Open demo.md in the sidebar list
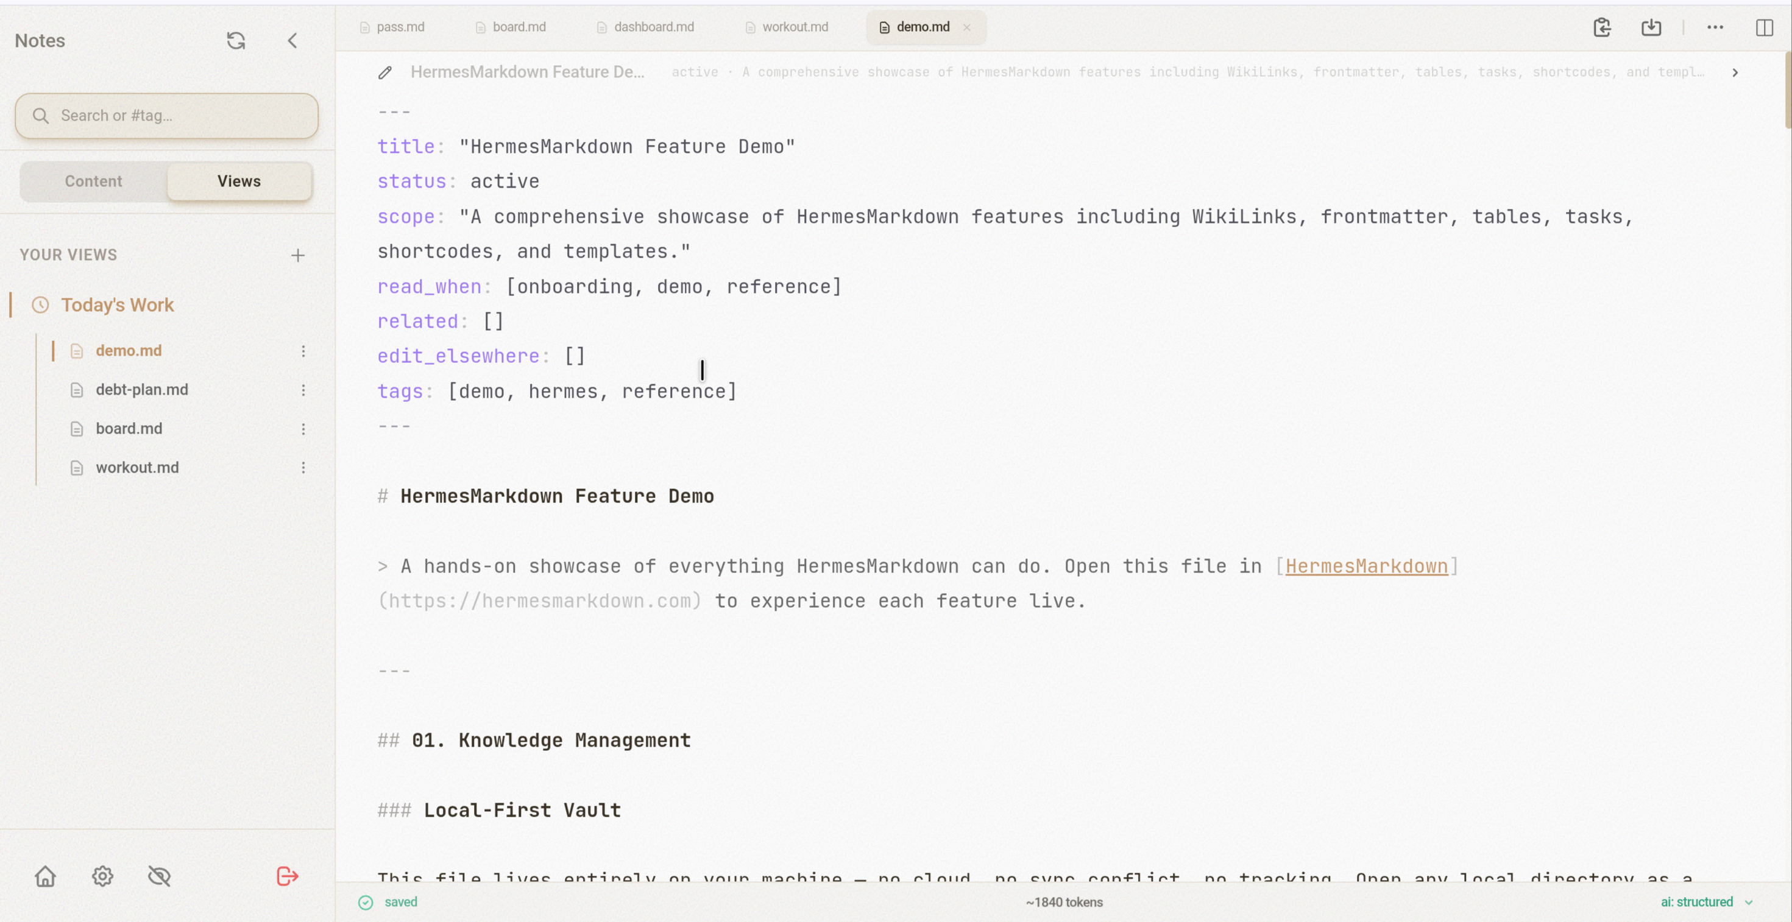 pos(129,350)
